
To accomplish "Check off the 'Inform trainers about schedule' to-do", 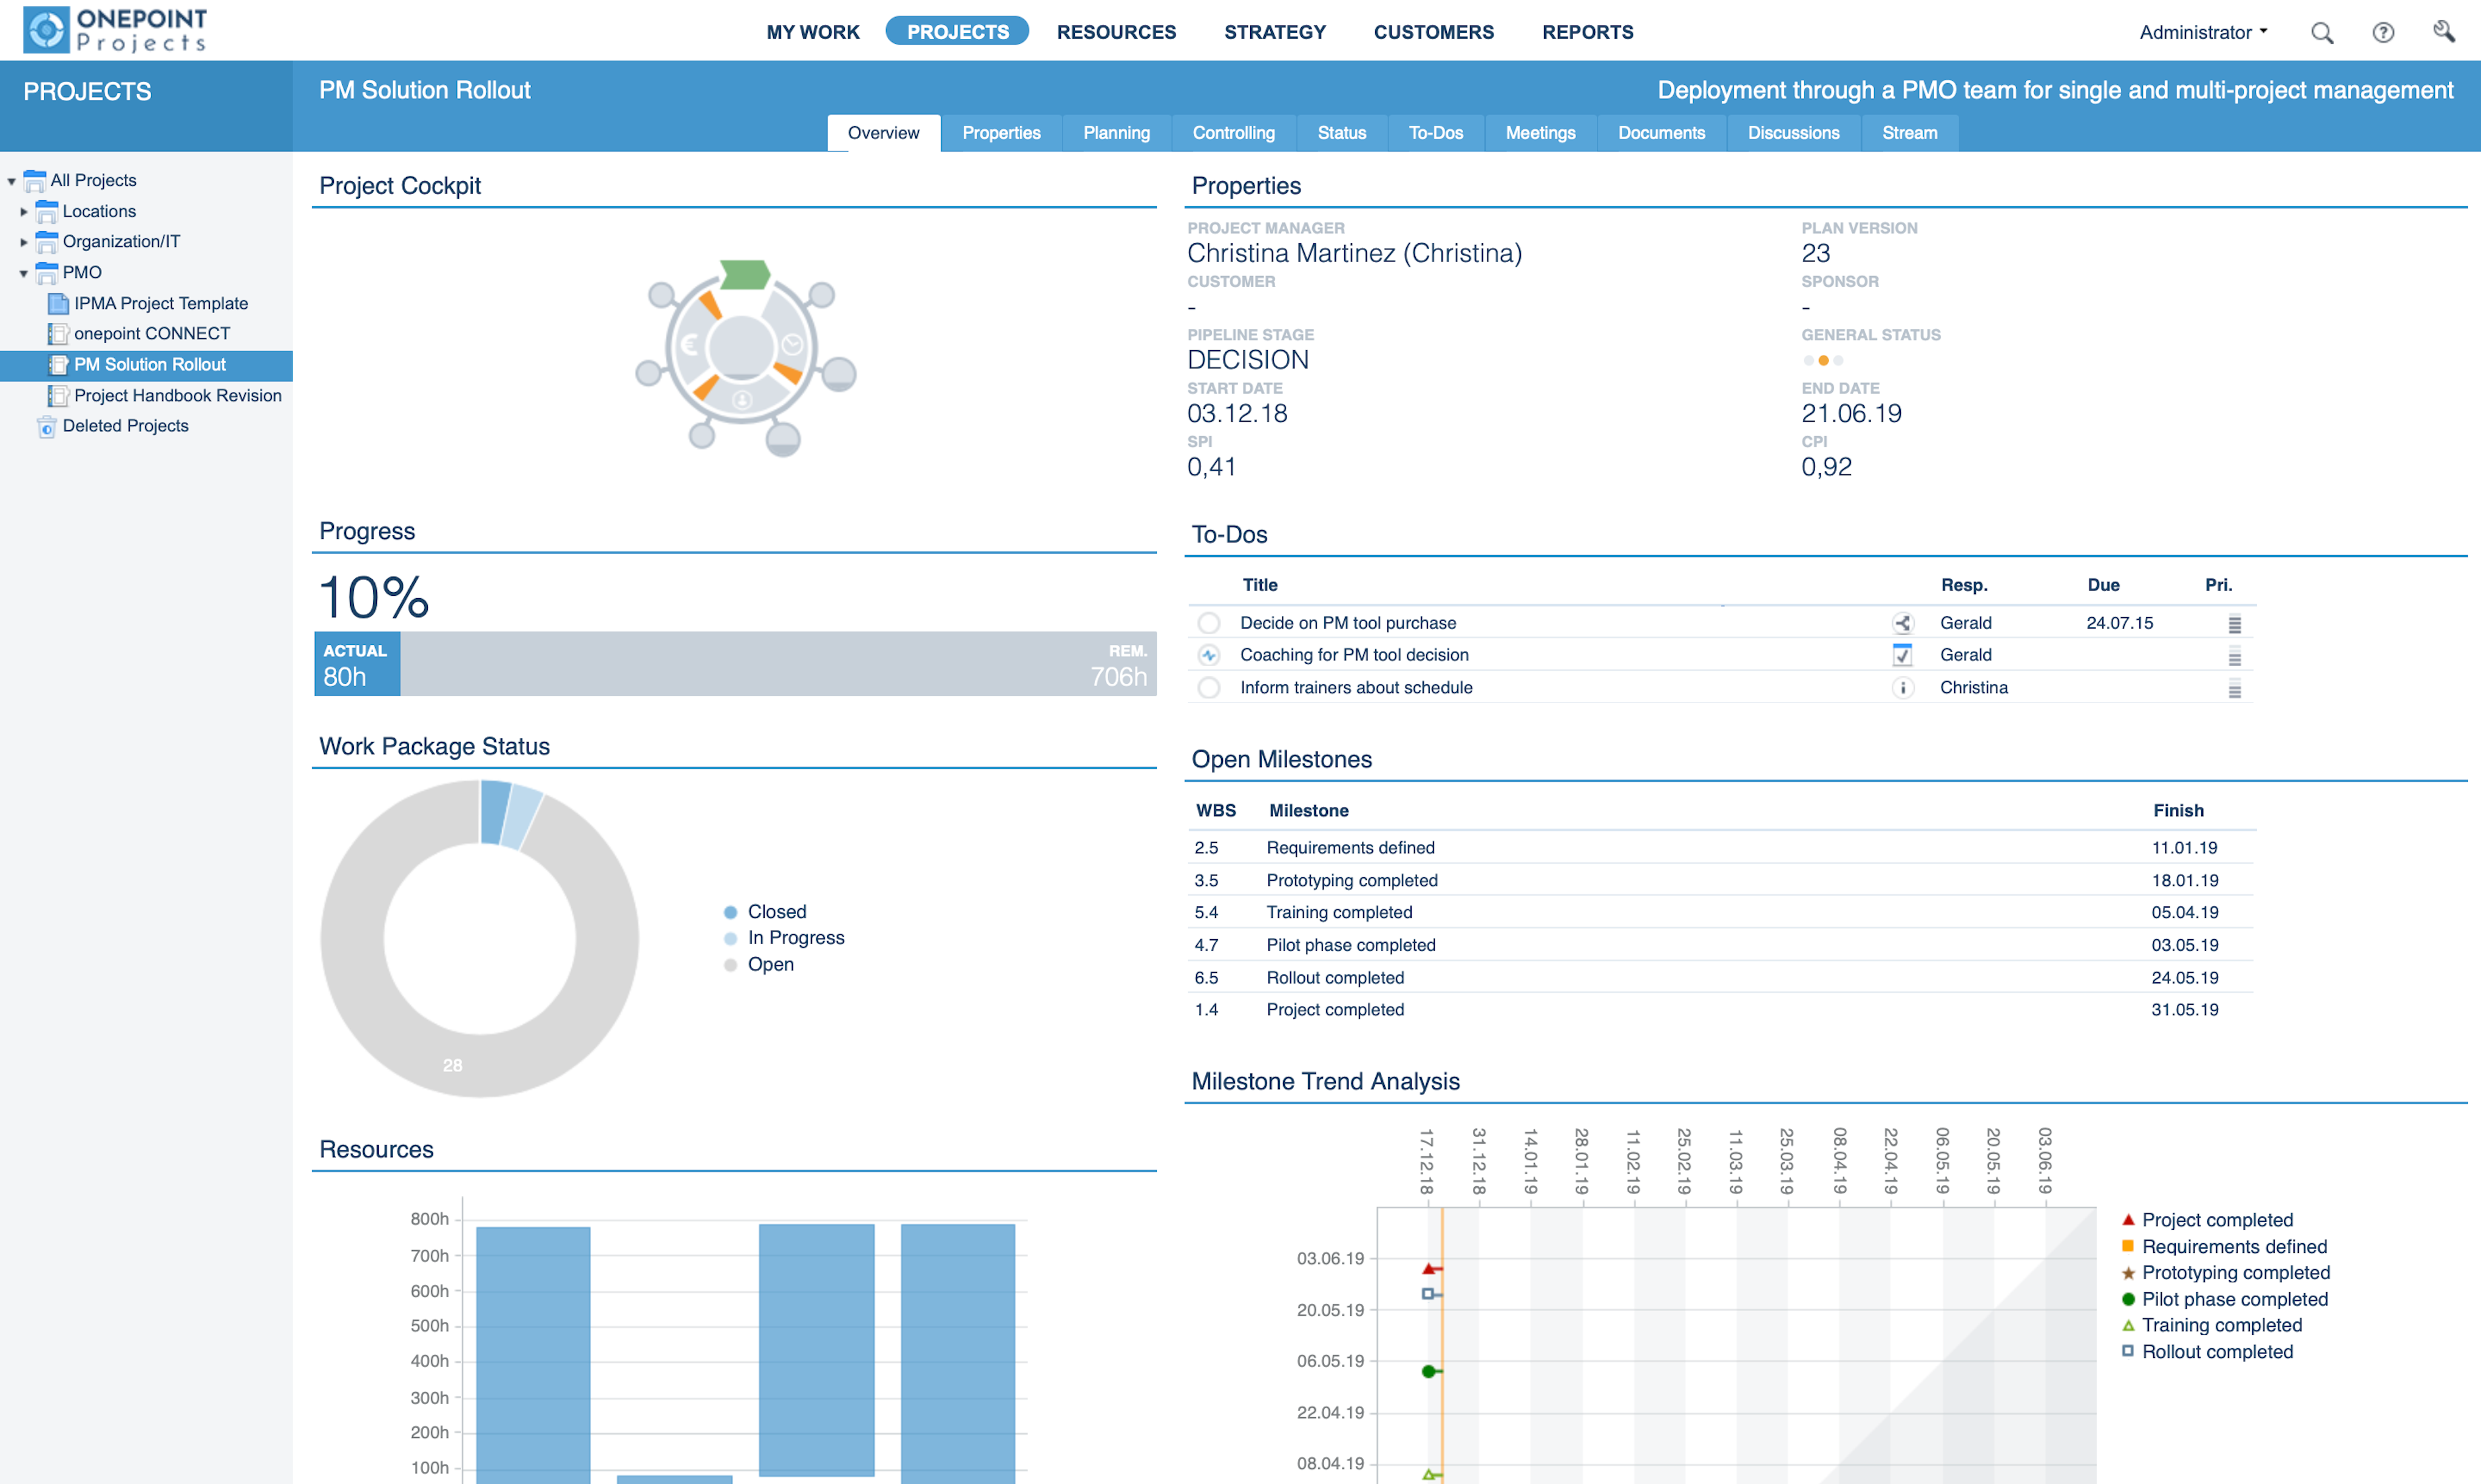I will (x=1209, y=688).
